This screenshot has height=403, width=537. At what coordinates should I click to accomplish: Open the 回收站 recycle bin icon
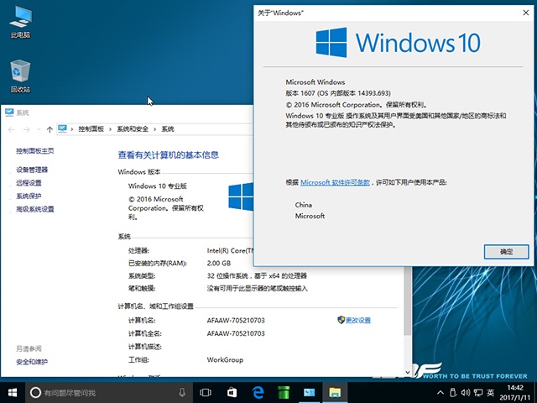coord(20,72)
